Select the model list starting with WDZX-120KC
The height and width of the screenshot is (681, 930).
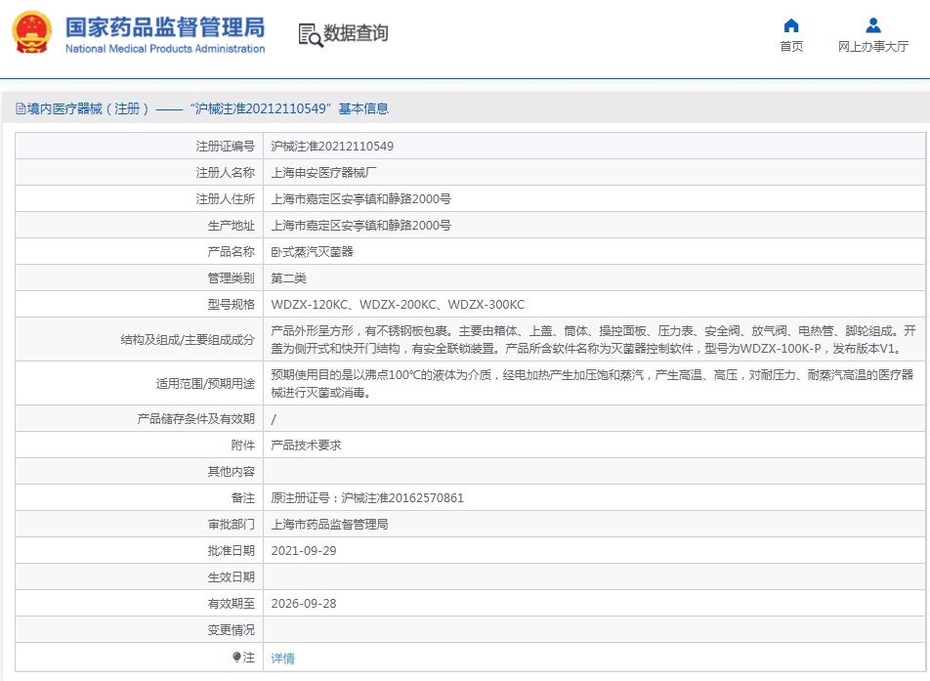pos(398,304)
